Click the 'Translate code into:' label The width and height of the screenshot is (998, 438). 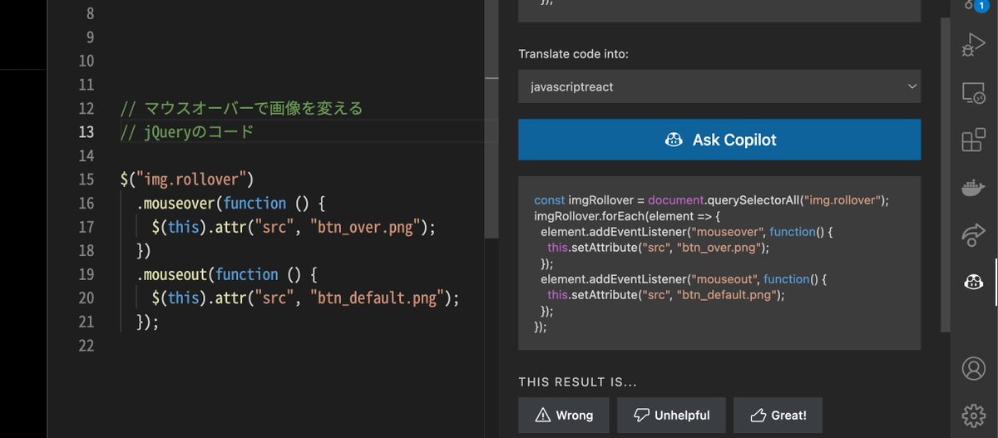(x=573, y=54)
